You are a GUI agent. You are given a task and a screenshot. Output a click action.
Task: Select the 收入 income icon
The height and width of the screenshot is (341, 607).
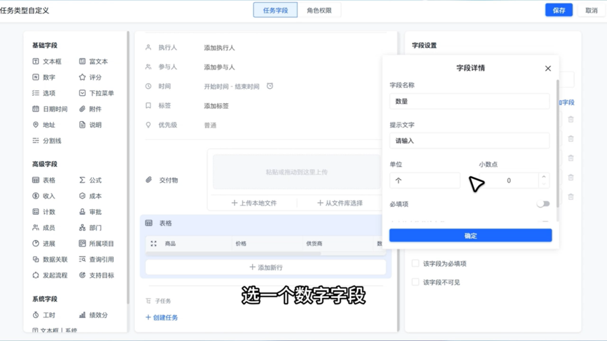35,196
